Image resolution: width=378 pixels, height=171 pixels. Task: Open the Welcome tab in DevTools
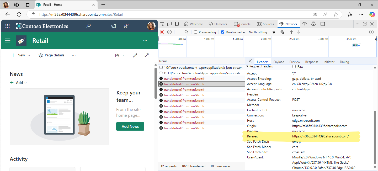point(194,24)
